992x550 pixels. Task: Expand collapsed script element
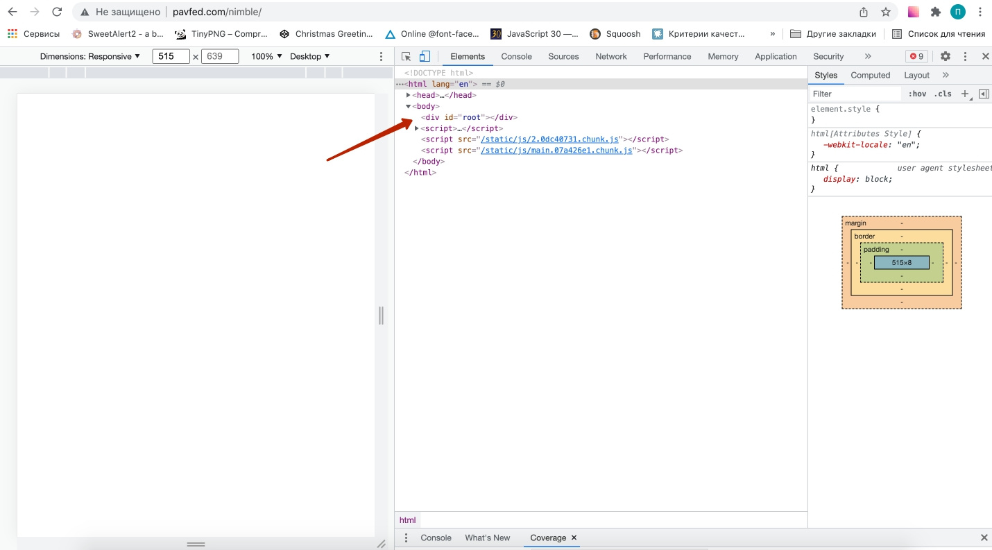pos(416,128)
